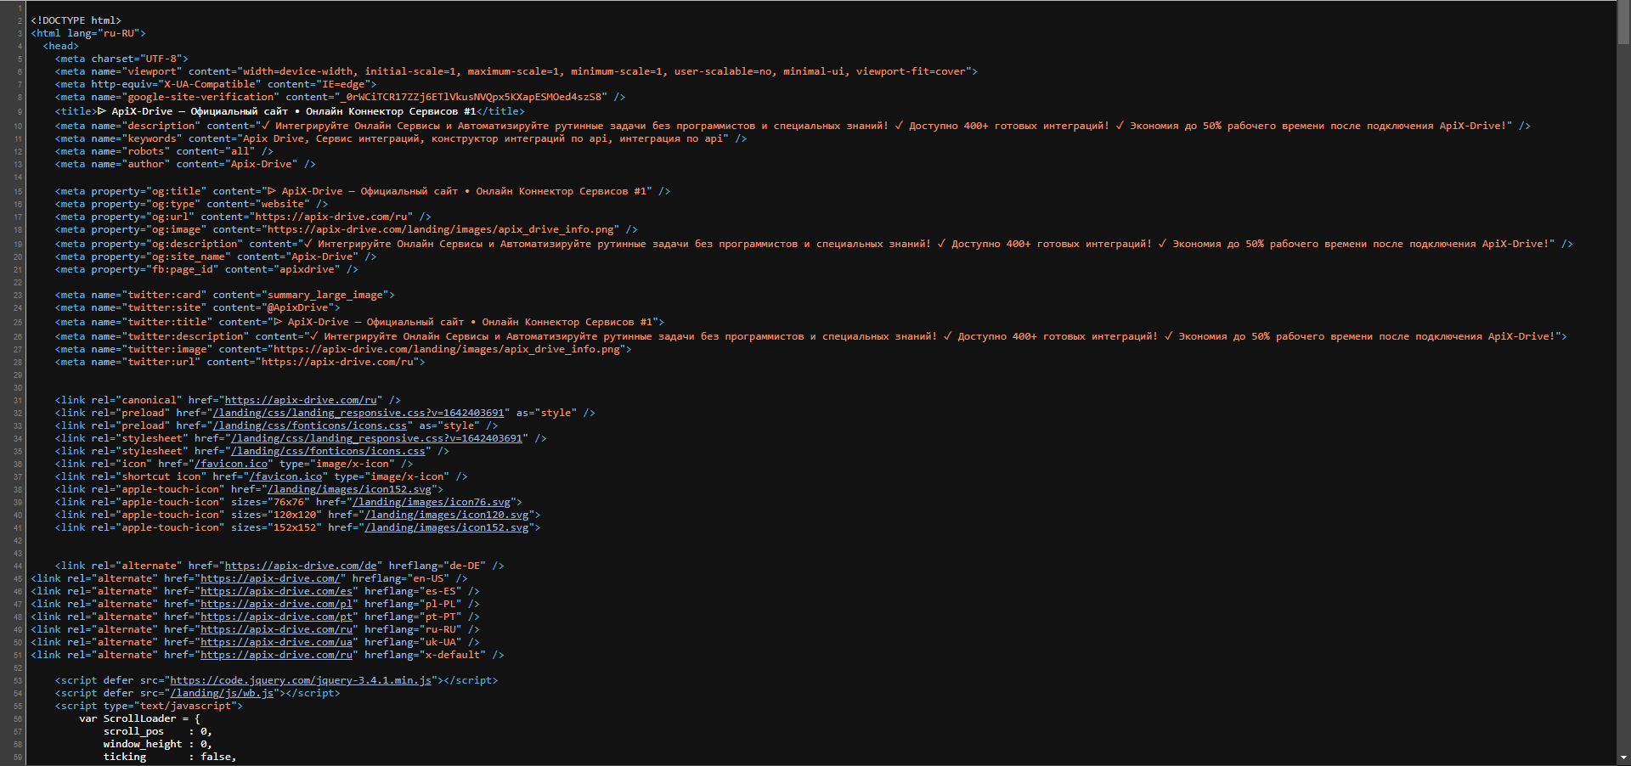Viewport: 1631px width, 766px height.
Task: Click og:site_name meta line
Action: pos(216,256)
